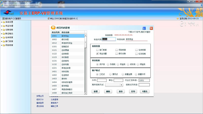Enable the 部门核算 checkbox
This screenshot has width=203, height=114.
coord(97,50)
